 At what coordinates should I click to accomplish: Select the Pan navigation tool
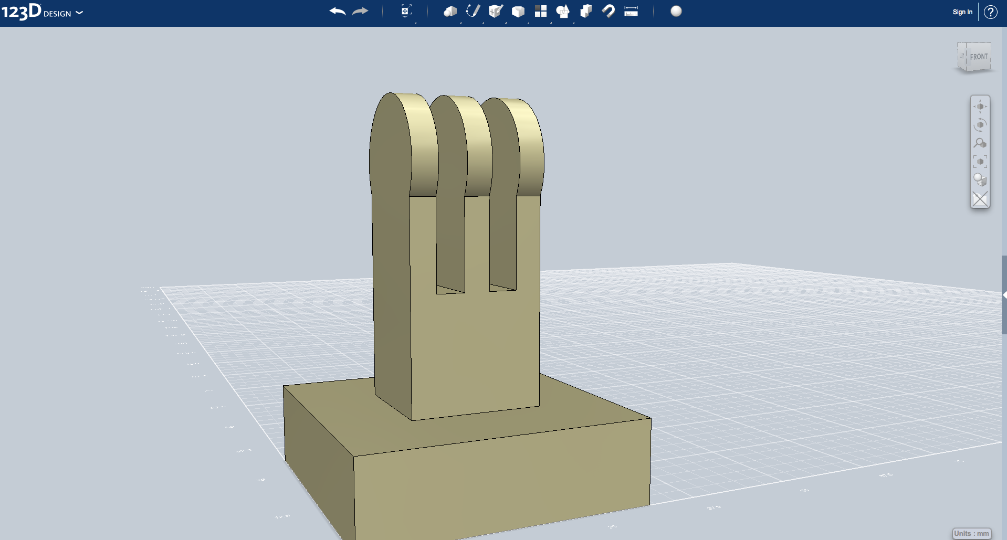tap(980, 107)
